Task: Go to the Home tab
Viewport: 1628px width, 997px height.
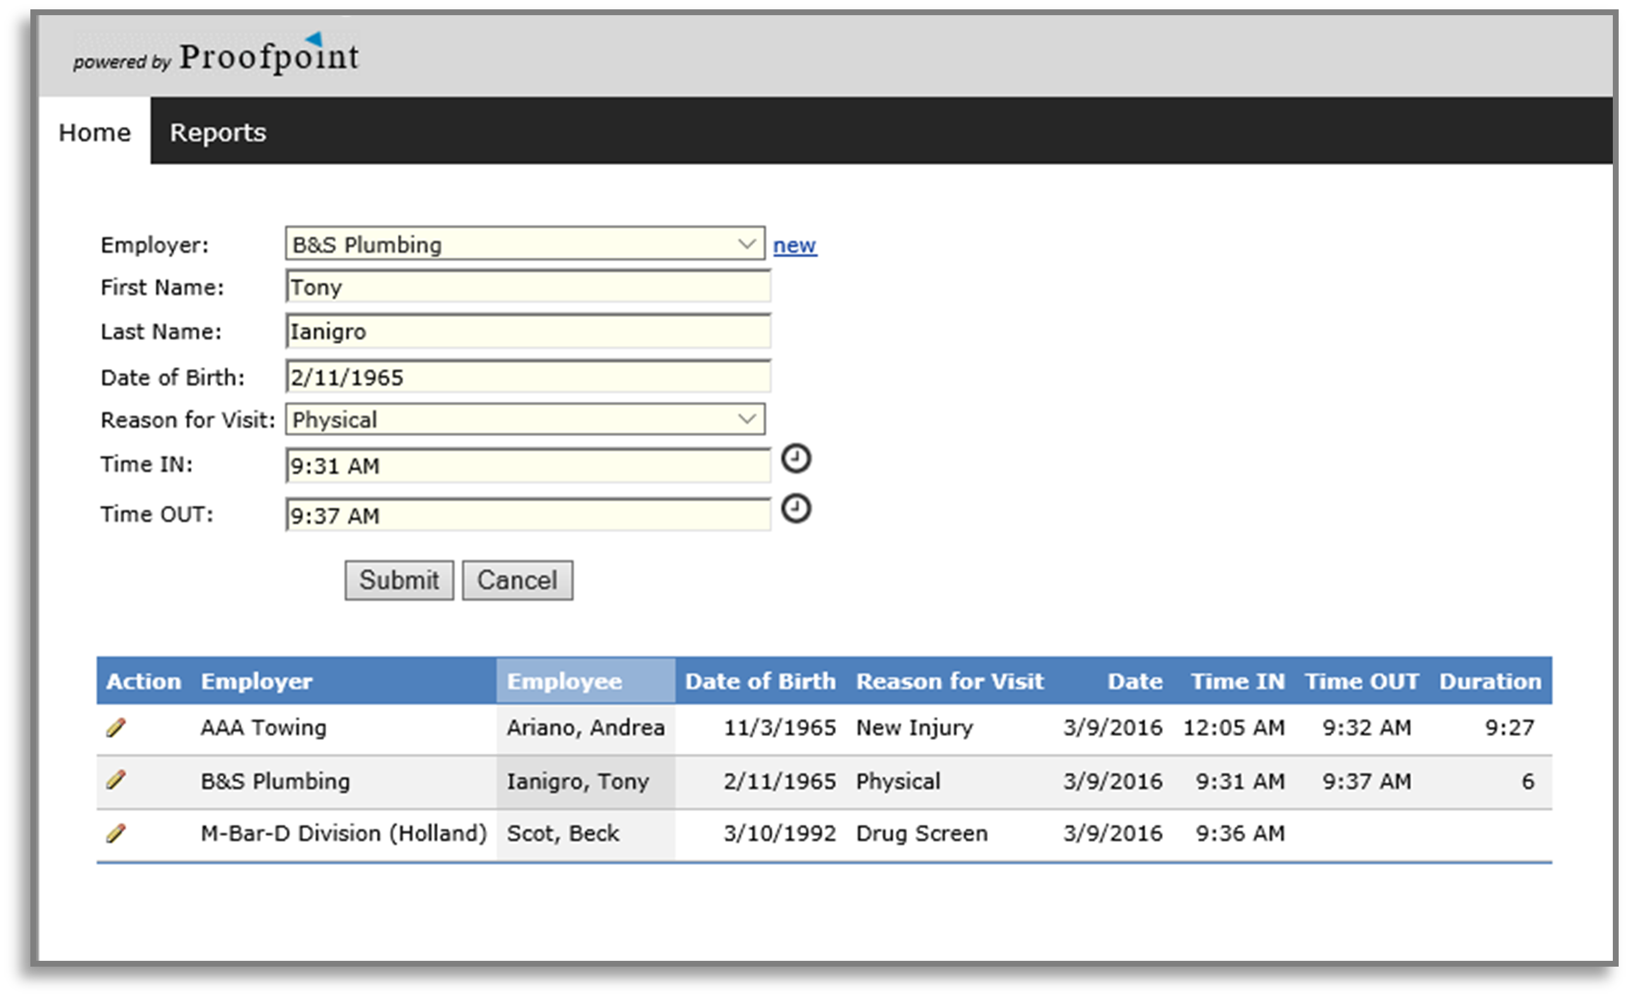Action: [x=95, y=133]
